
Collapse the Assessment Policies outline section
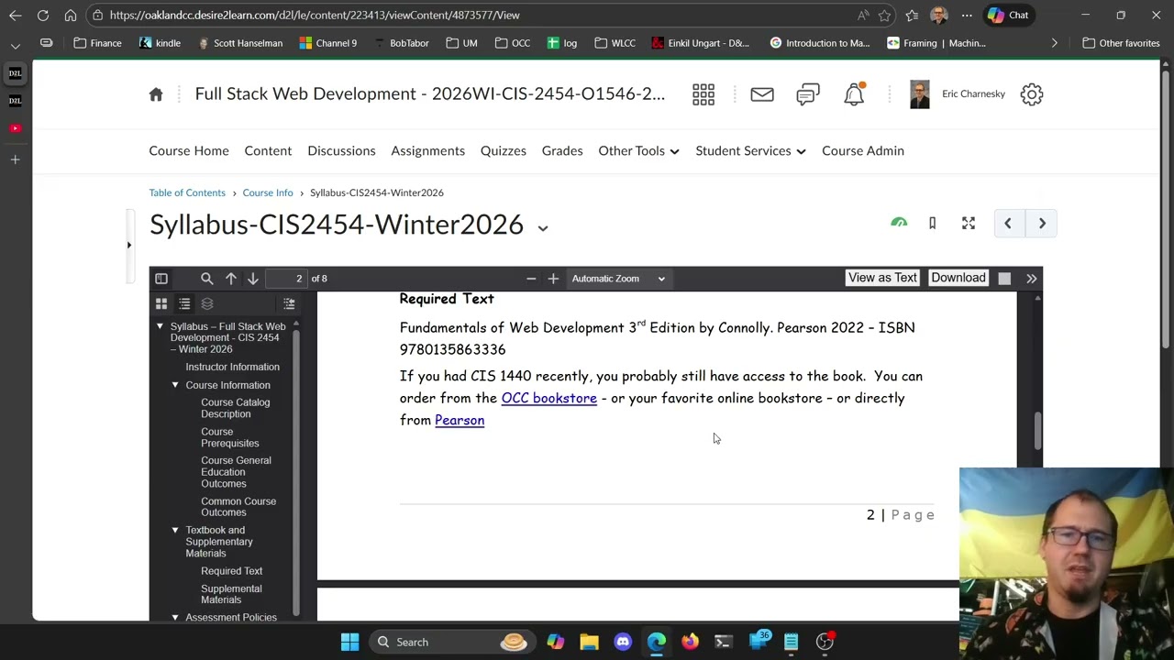point(175,617)
